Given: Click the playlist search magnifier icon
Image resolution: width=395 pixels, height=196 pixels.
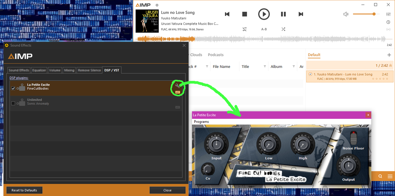Looking at the screenshot, I should click(380, 176).
